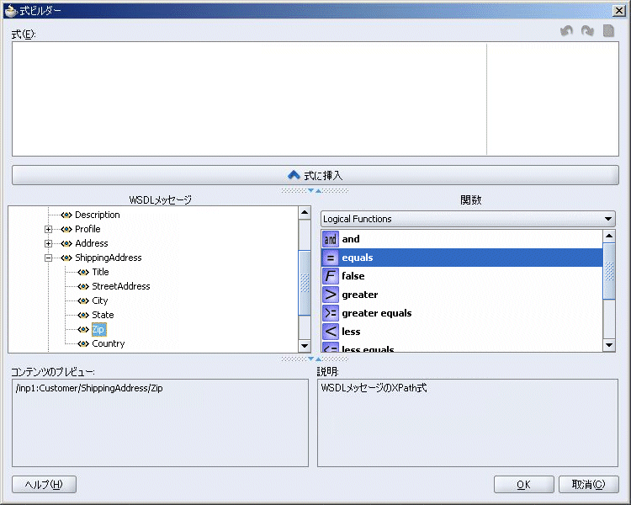Click the collapse arrows below Insert button

pos(315,190)
